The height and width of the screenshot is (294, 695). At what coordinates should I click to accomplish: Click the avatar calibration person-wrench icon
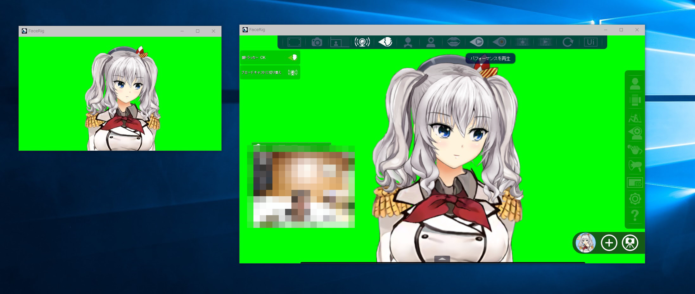[408, 42]
